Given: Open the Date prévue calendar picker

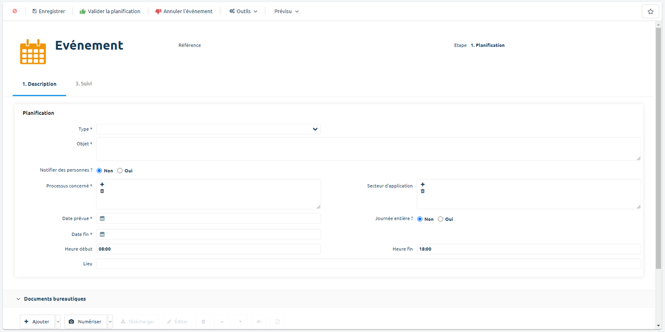Looking at the screenshot, I should (102, 219).
